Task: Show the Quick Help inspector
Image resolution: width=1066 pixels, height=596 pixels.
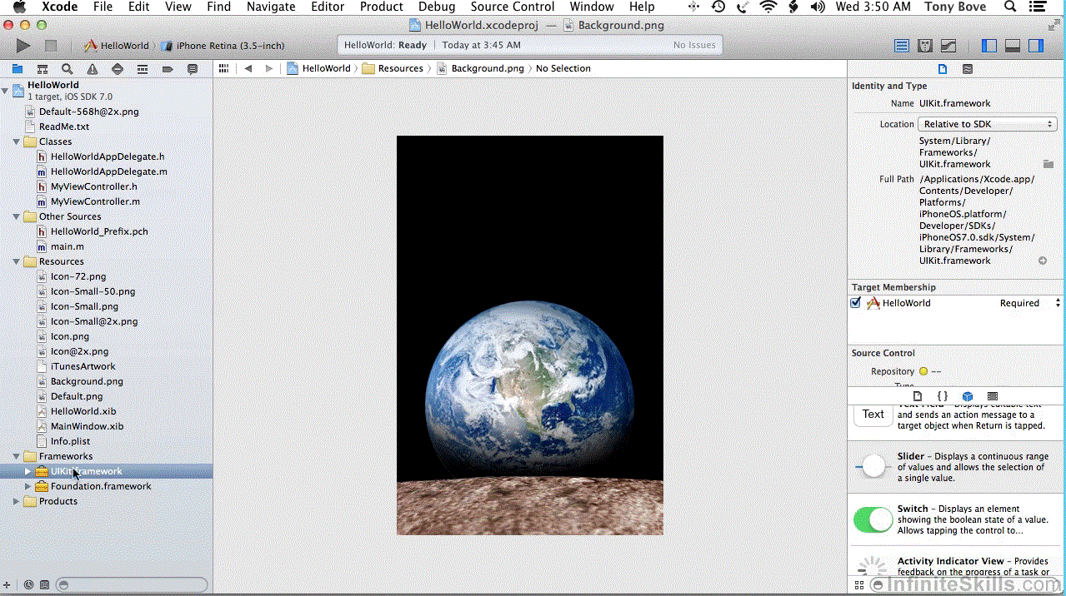Action: coord(968,69)
